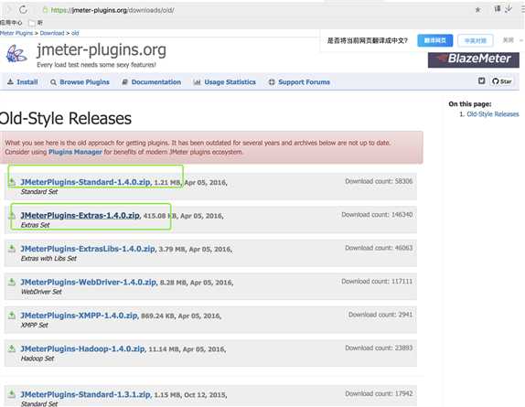Click 'Download count: 23893' text

pyautogui.click(x=379, y=348)
